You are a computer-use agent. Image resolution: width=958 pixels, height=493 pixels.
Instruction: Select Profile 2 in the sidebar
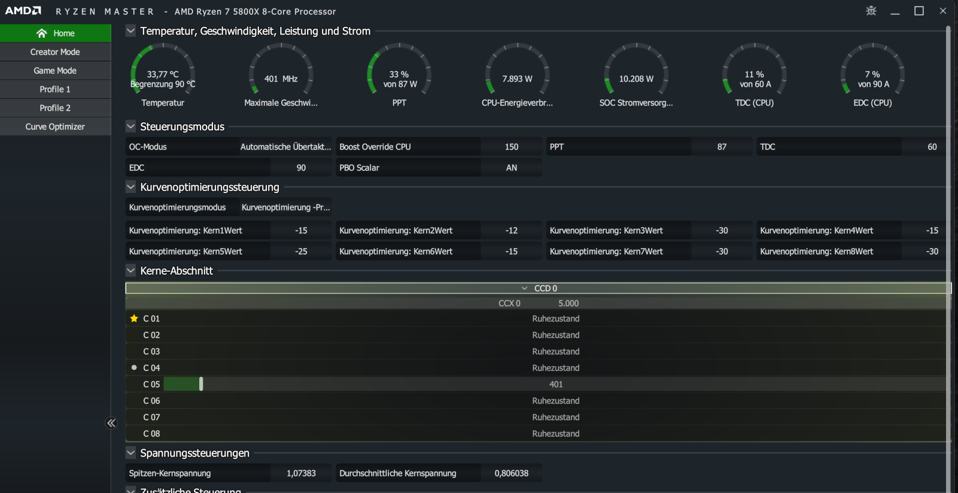click(55, 108)
